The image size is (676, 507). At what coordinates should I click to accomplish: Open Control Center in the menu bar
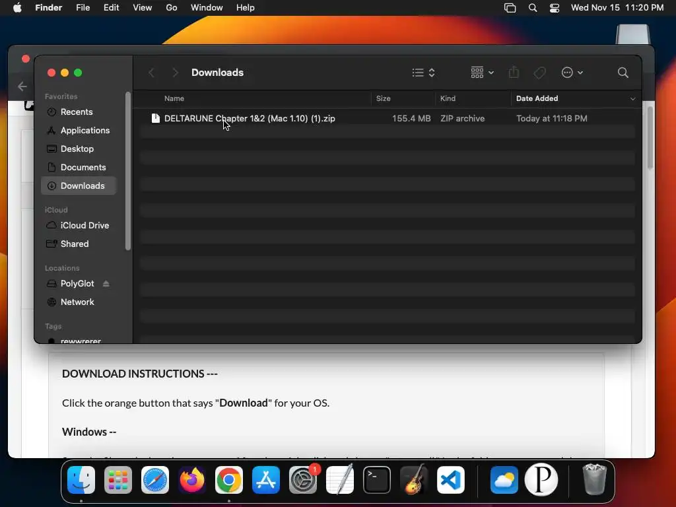[555, 8]
